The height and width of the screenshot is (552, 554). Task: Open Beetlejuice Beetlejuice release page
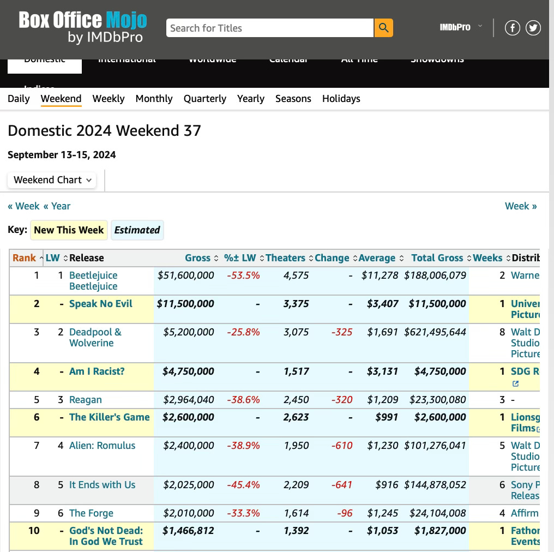tap(93, 281)
